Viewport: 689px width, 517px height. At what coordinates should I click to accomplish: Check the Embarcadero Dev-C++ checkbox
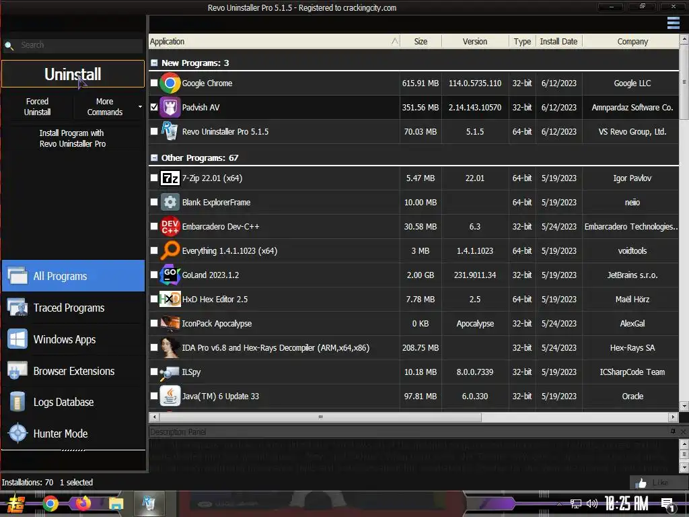coord(154,226)
